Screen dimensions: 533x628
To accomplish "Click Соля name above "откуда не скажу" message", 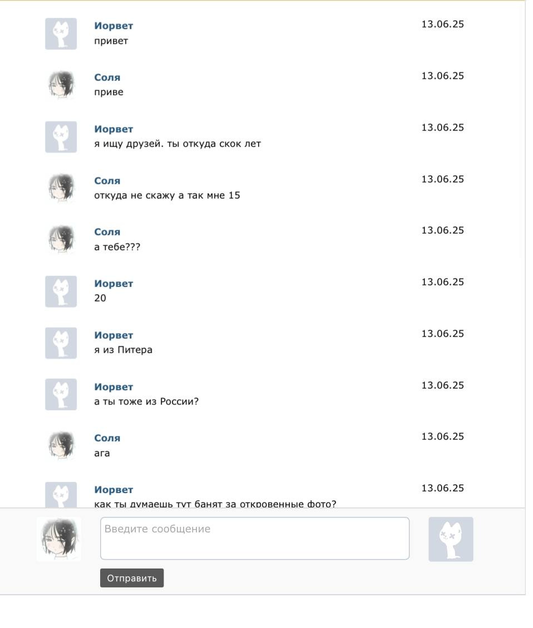I will [107, 181].
